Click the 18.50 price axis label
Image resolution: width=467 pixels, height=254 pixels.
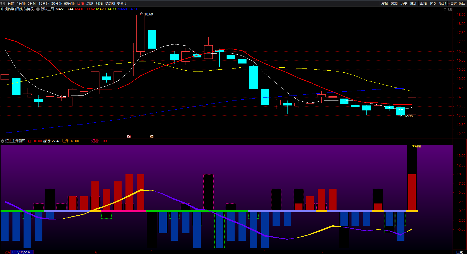pyautogui.click(x=461, y=15)
